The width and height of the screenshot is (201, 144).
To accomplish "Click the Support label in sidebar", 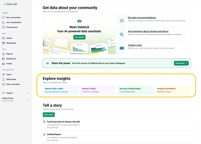I will [x=9, y=93].
